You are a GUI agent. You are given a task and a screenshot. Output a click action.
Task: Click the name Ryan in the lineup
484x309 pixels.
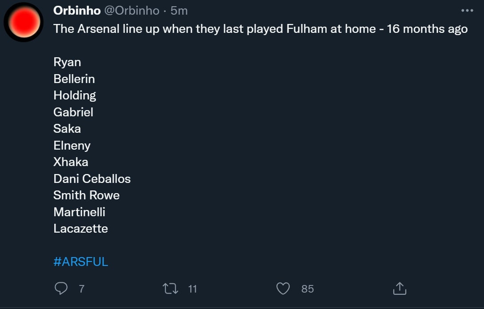(67, 62)
